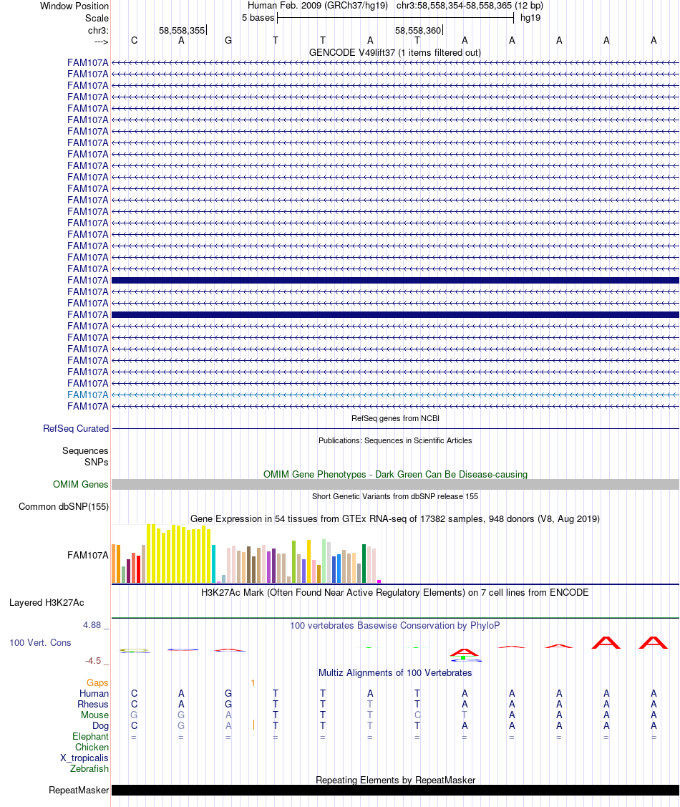
Task: Open GENCODE V49lift37 track title
Action: pos(394,52)
